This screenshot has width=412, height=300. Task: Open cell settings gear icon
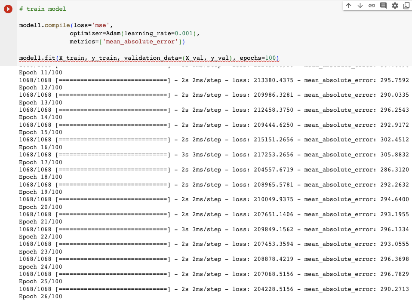pos(395,6)
